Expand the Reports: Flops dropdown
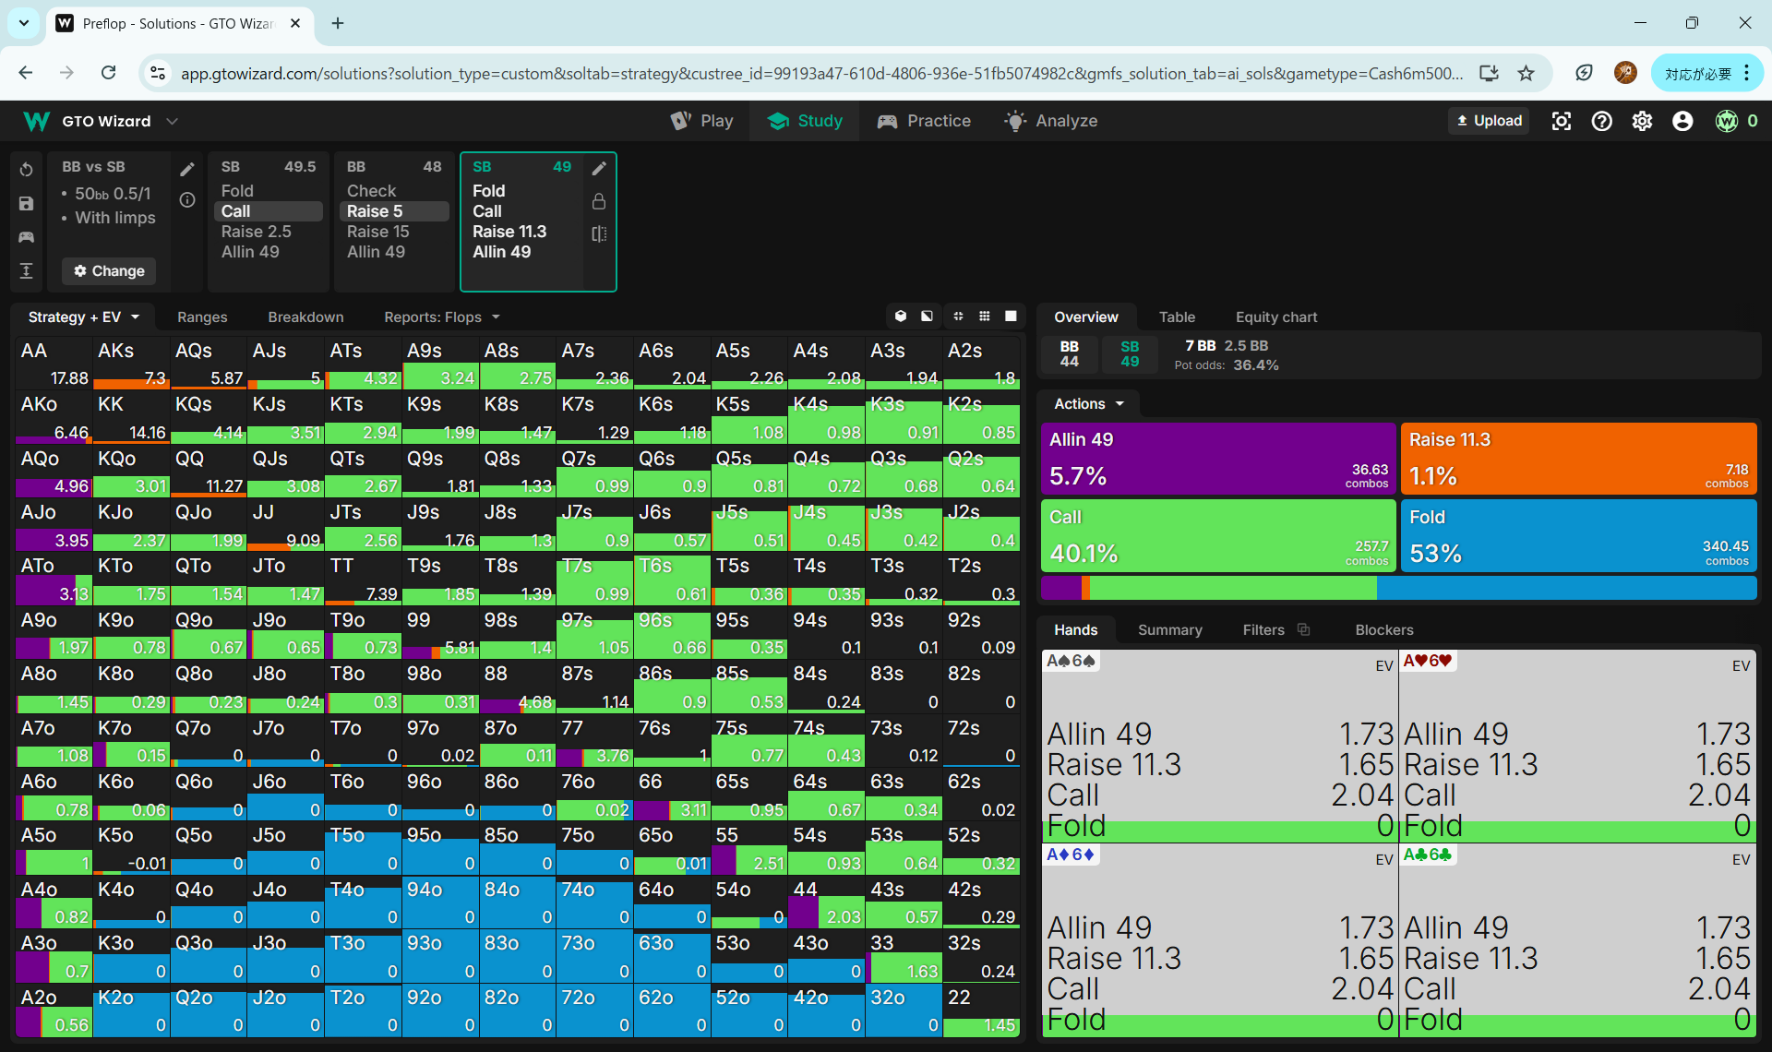 pos(442,317)
